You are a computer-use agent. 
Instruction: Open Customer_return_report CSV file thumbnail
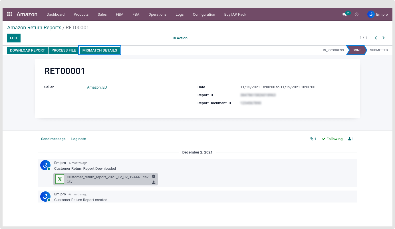[x=60, y=179]
